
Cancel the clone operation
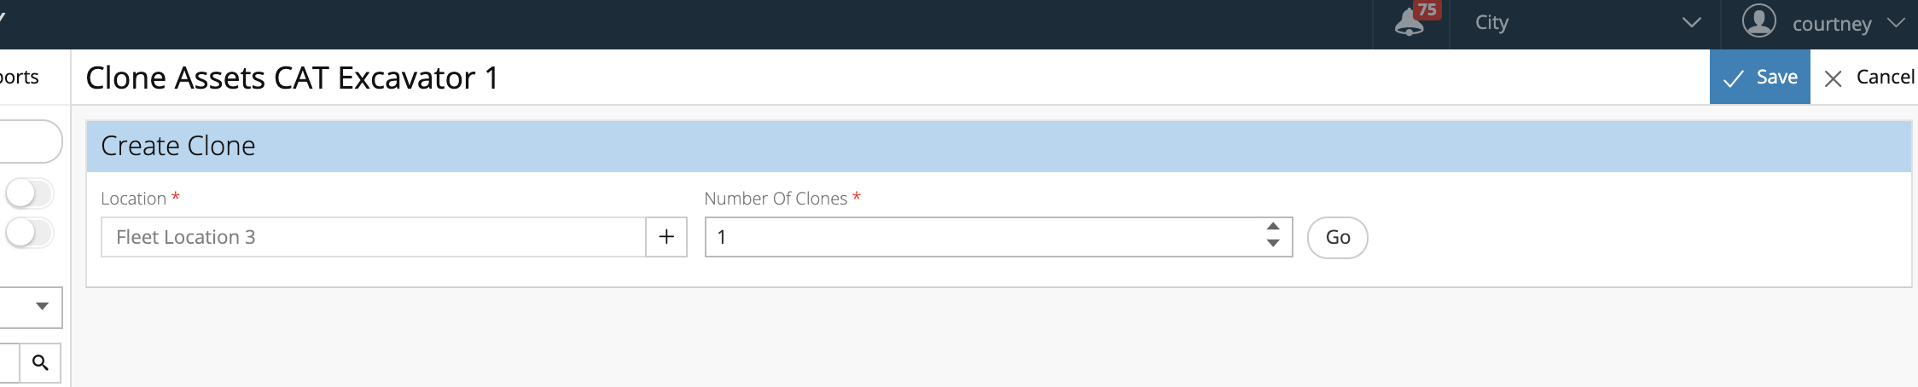(1869, 78)
